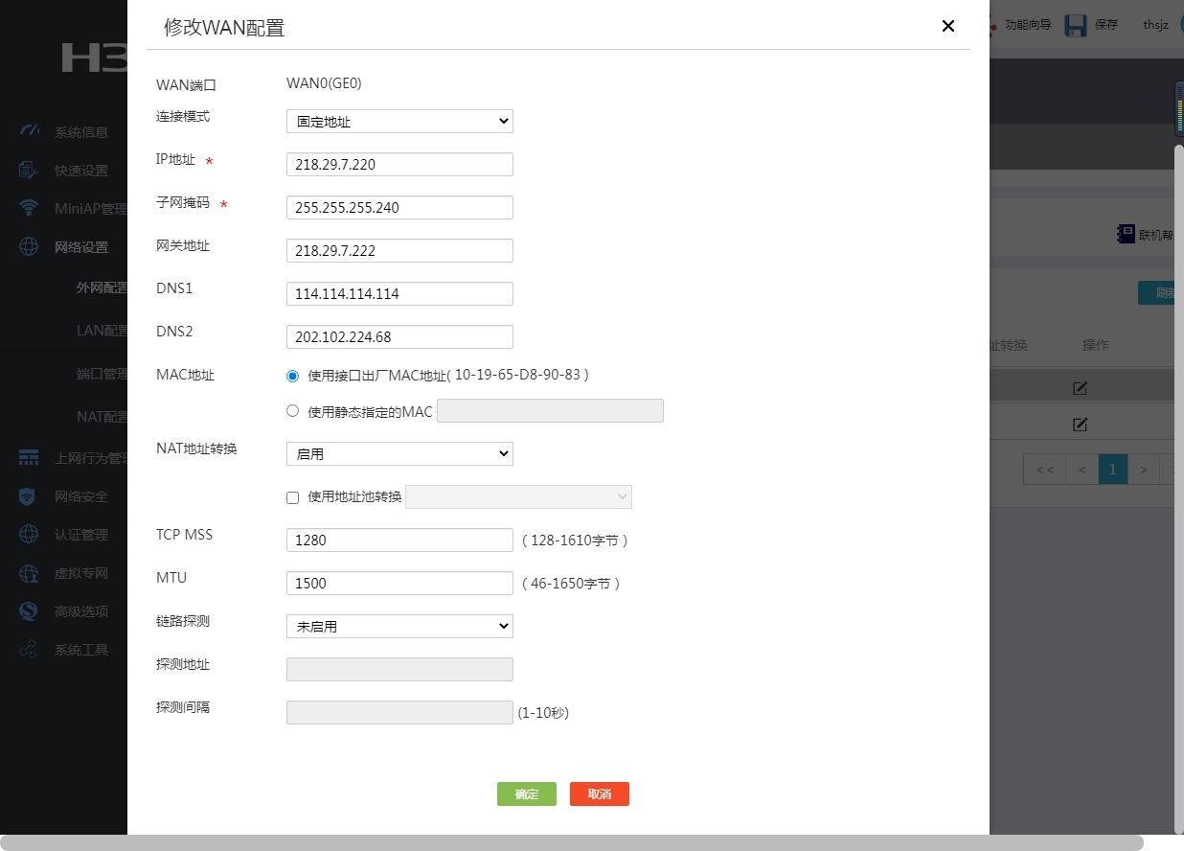1184x851 pixels.
Task: Click the DNS2 field 202.102.224.68
Action: (399, 337)
